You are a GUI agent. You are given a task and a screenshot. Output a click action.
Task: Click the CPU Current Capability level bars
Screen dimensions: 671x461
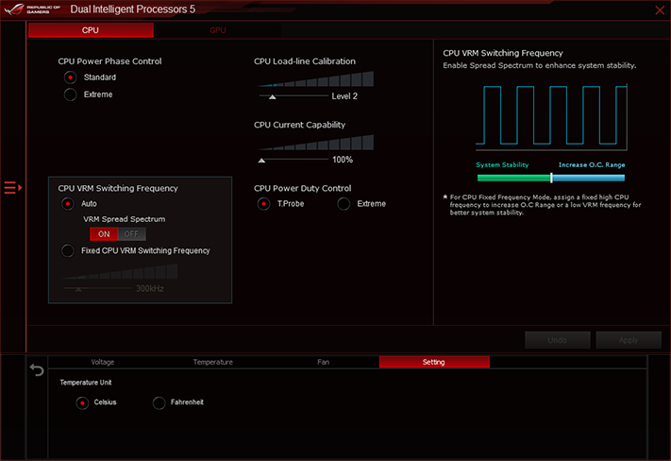[x=316, y=143]
